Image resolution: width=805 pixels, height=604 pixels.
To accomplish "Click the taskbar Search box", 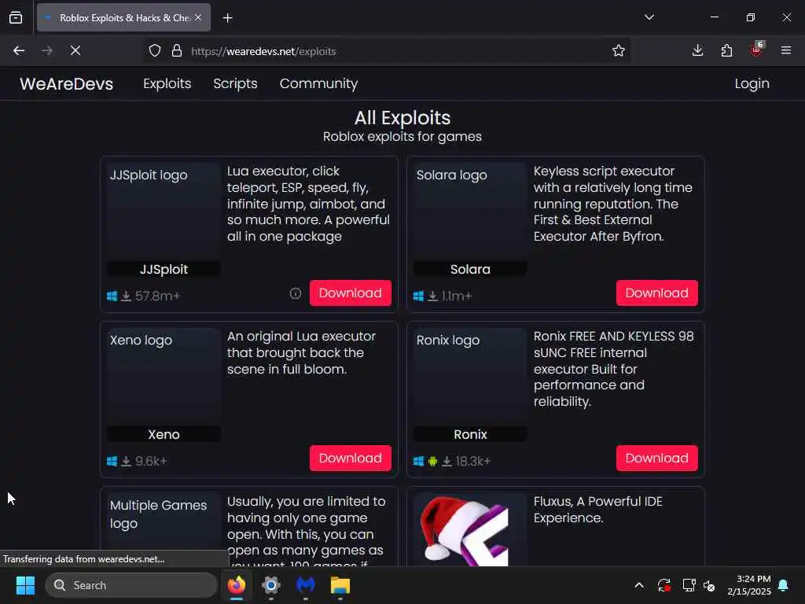I will tap(131, 585).
